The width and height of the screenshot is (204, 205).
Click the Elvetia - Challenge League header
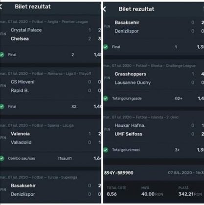click(x=150, y=65)
